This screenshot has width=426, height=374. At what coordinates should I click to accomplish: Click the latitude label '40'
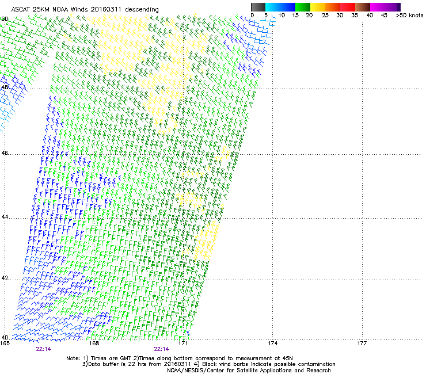(5, 337)
